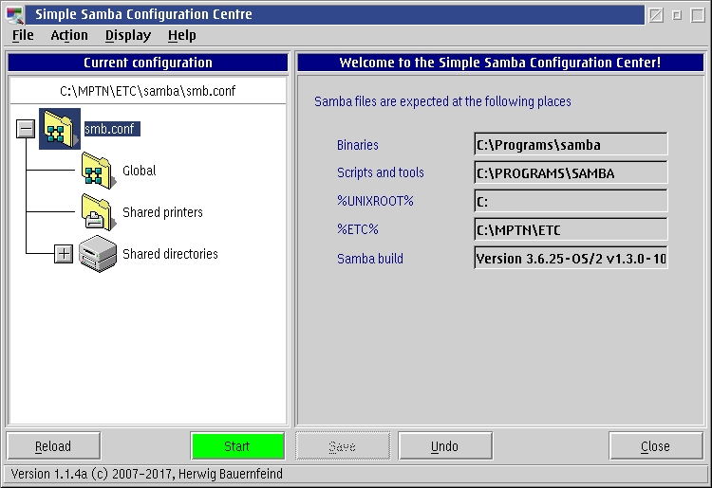The height and width of the screenshot is (488, 712).
Task: Click the Shared printers folder icon
Action: pyautogui.click(x=98, y=212)
